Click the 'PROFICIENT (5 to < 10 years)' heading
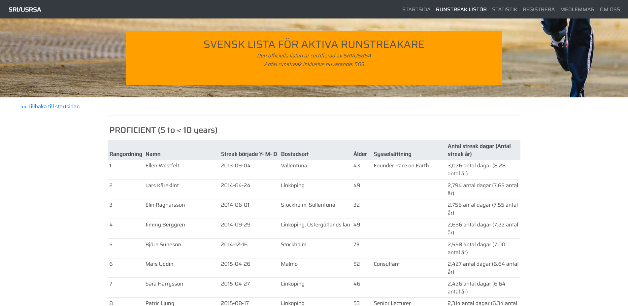628x306 pixels. pos(163,130)
